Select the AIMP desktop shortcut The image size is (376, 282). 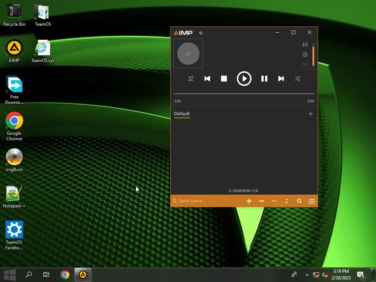click(x=14, y=51)
